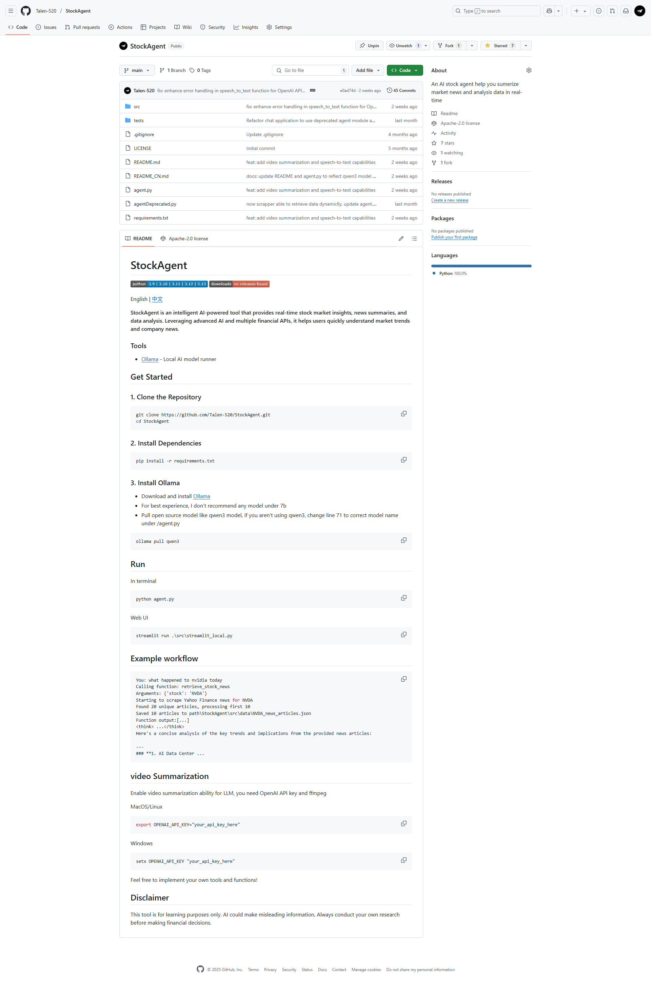This screenshot has height=987, width=651.
Task: Open the Copilot dropdown arrow next to it
Action: coord(558,11)
